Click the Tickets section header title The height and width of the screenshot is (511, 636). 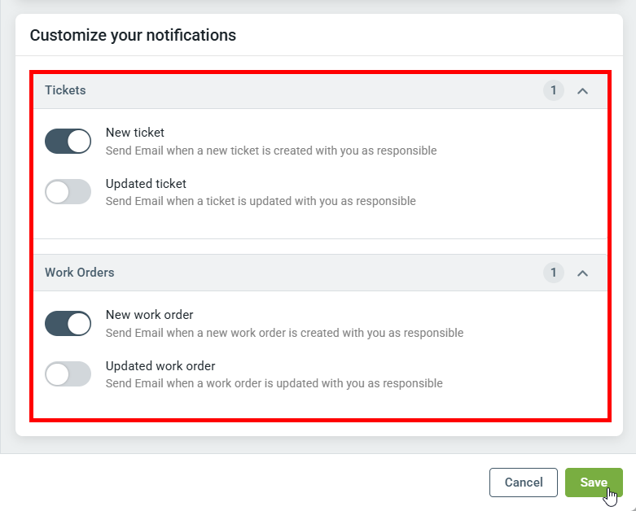click(x=65, y=90)
